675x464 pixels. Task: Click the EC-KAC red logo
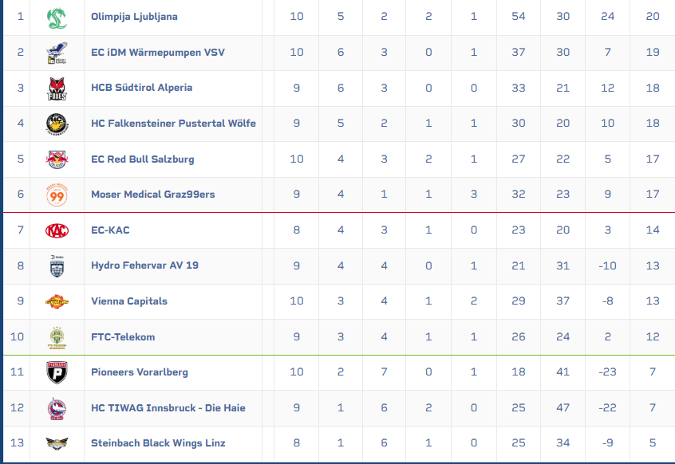click(57, 230)
